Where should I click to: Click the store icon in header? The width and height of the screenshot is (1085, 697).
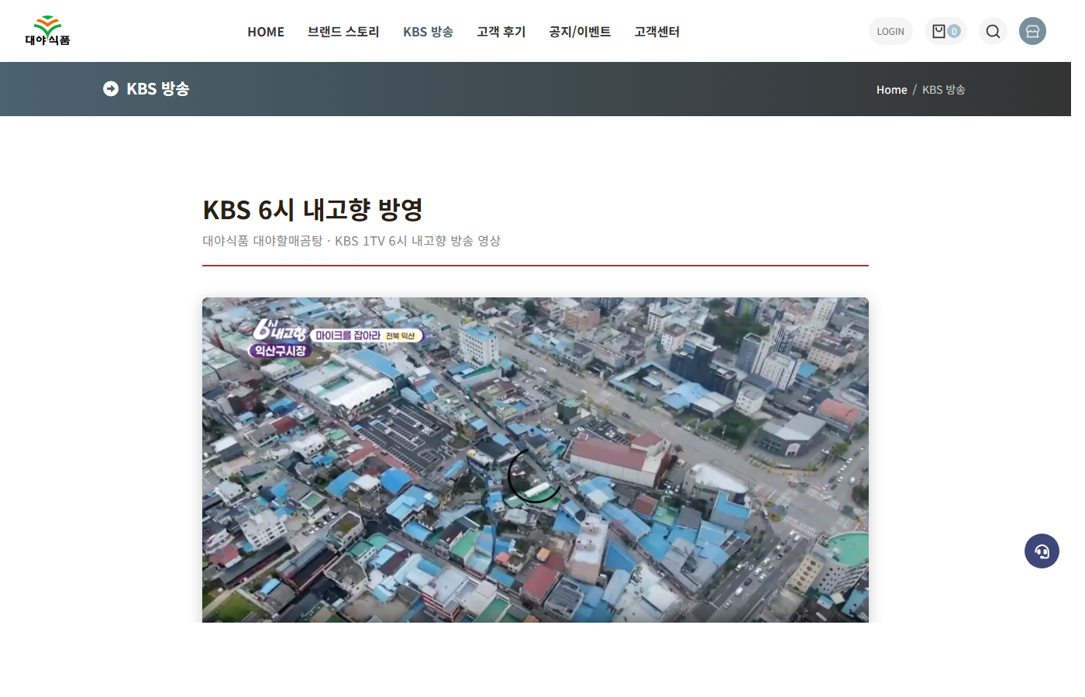coord(1032,31)
